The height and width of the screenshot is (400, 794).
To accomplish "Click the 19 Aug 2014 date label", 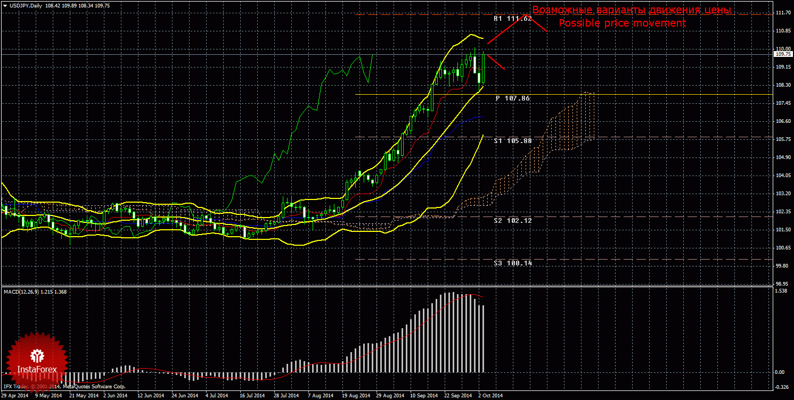I will tap(356, 396).
